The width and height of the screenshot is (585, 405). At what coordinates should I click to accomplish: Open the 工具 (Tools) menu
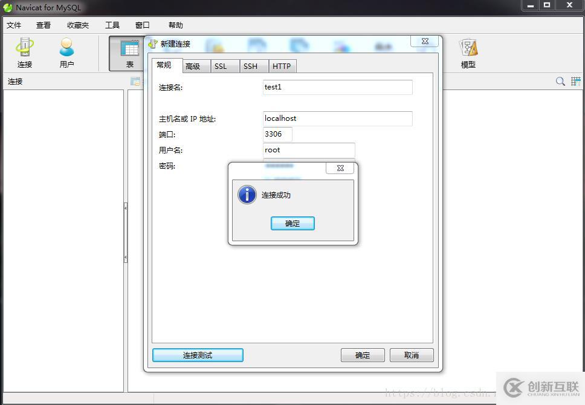112,25
